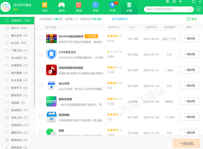Click the bottom batch 一键卸载 button
The image size is (203, 149).
186,144
